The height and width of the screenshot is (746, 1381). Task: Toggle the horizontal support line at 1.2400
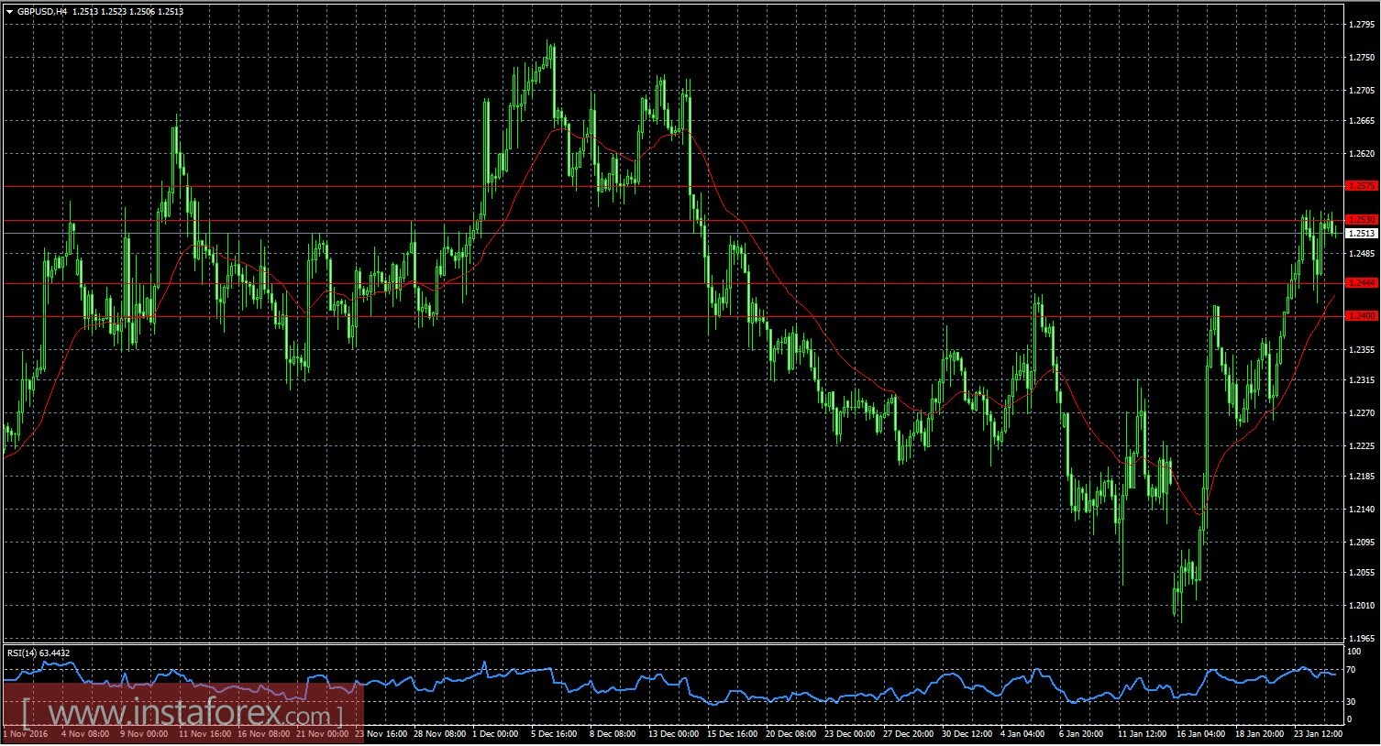coord(642,314)
